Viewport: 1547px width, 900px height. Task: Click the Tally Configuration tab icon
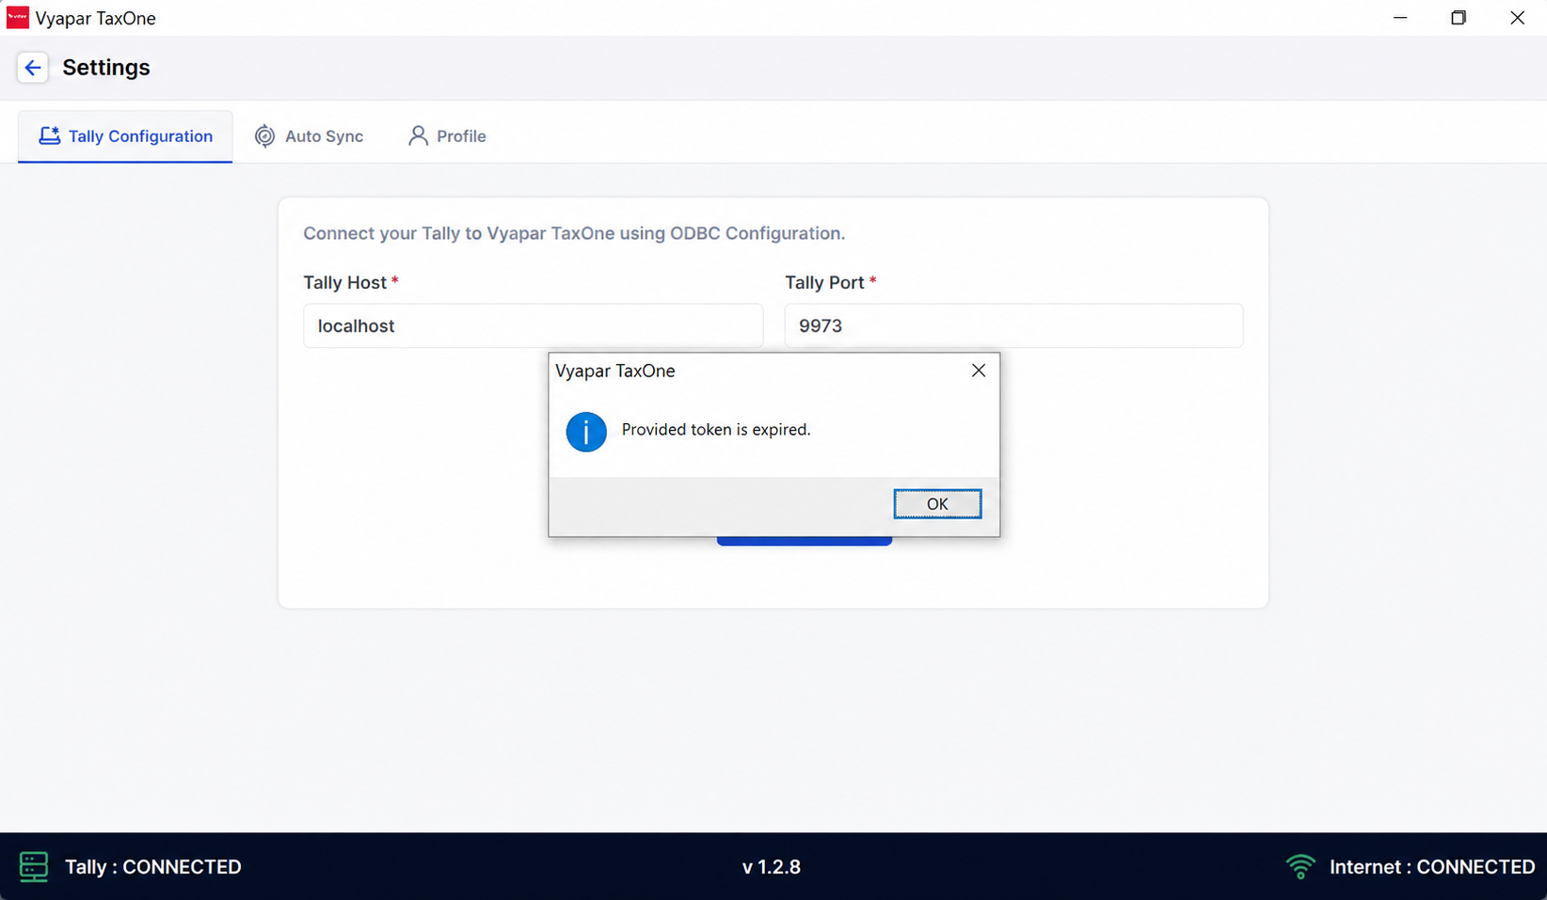pyautogui.click(x=50, y=136)
